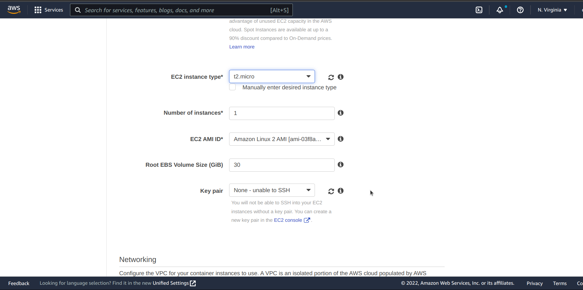Expand the EC2 AMI ID dropdown

(282, 139)
